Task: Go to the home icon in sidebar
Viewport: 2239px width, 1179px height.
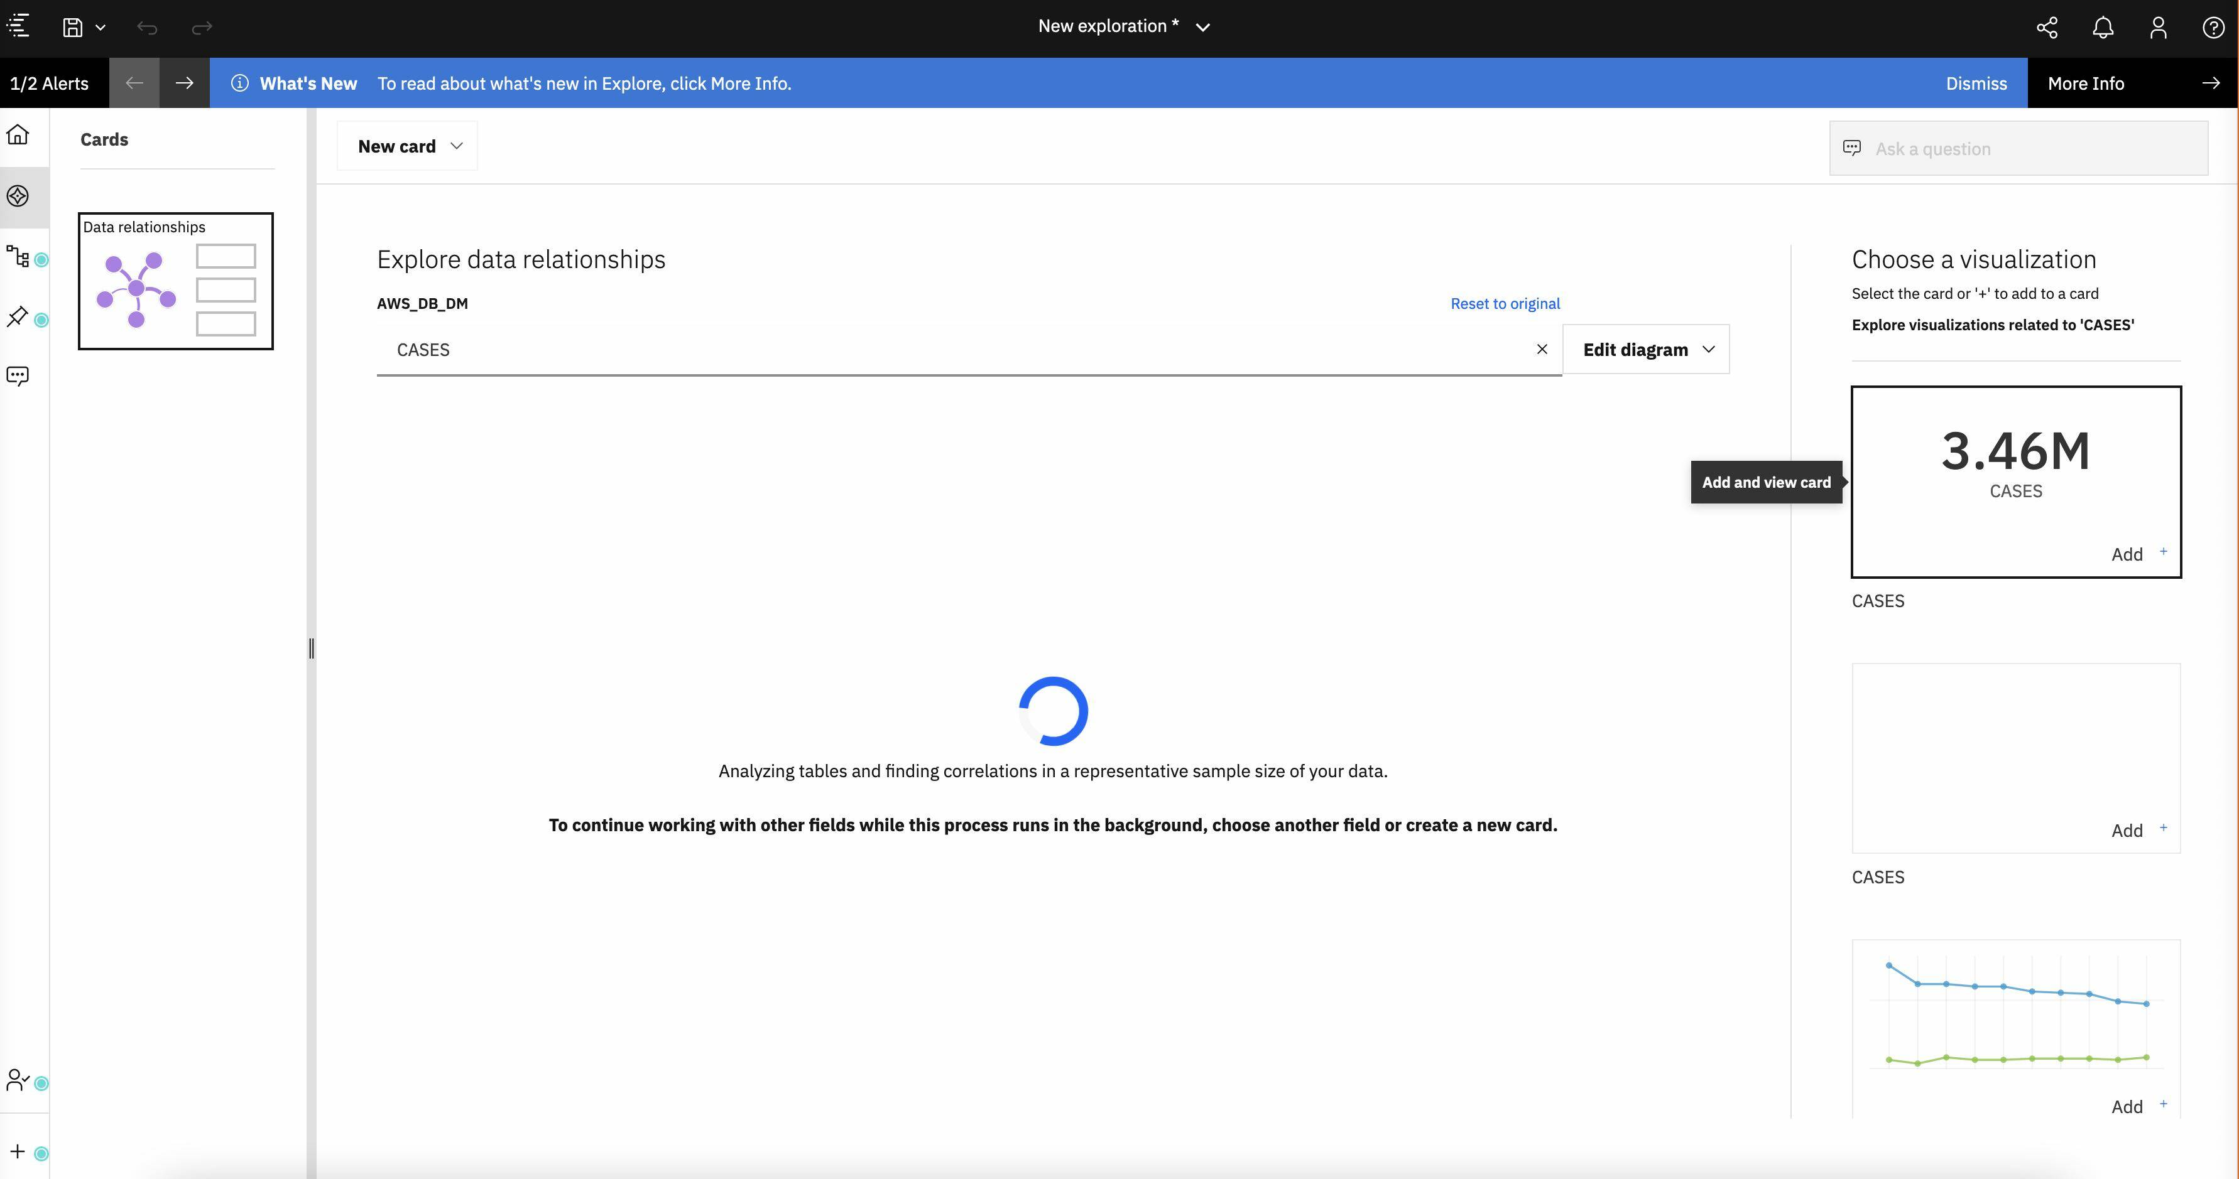Action: pyautogui.click(x=18, y=135)
